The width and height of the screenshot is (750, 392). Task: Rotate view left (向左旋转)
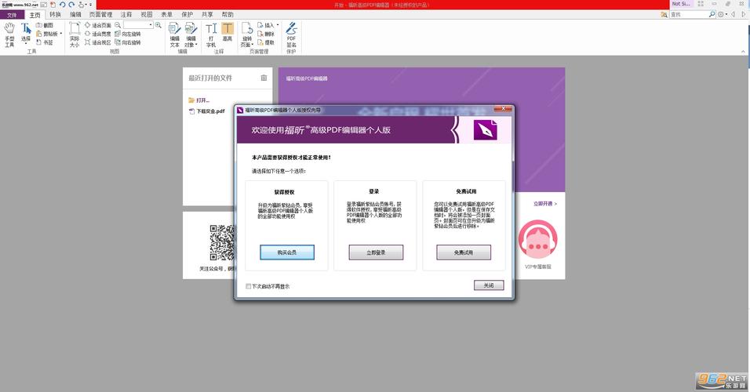click(x=128, y=34)
